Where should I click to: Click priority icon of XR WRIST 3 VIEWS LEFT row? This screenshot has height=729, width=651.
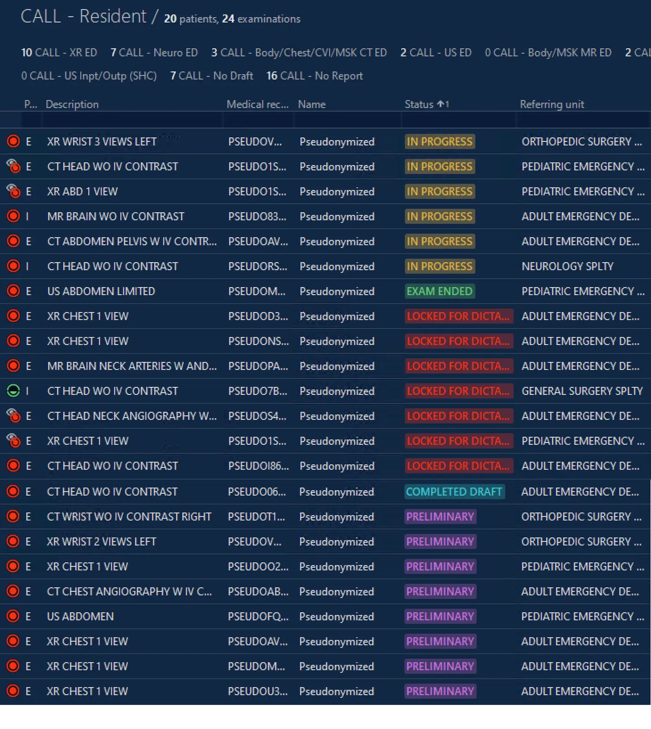tap(13, 142)
